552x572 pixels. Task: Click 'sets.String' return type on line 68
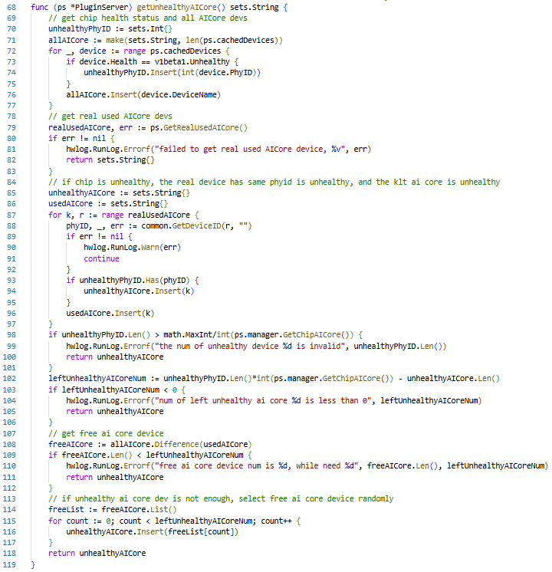[x=255, y=8]
